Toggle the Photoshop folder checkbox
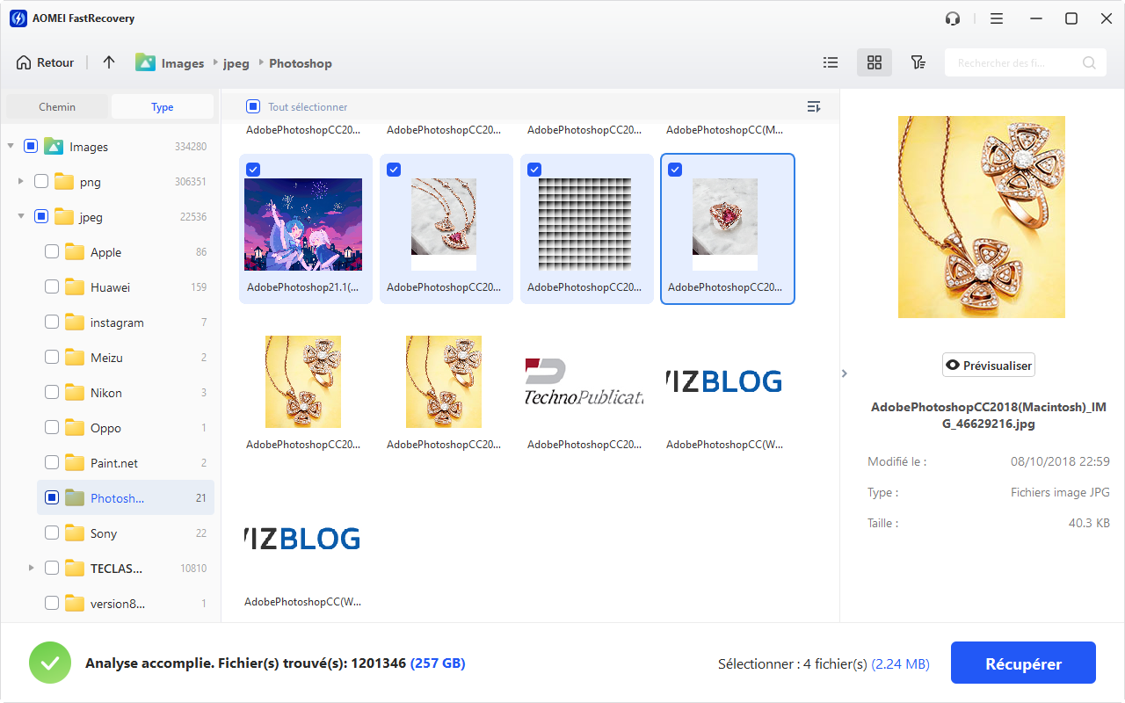 coord(52,498)
